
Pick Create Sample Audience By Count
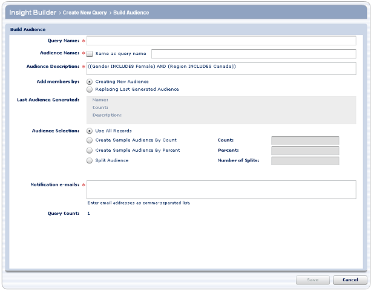click(x=90, y=140)
